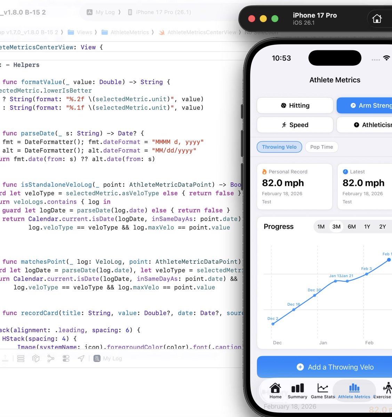This screenshot has width=392, height=417.
Task: Click No Selection in jump bar
Action: [x=261, y=32]
